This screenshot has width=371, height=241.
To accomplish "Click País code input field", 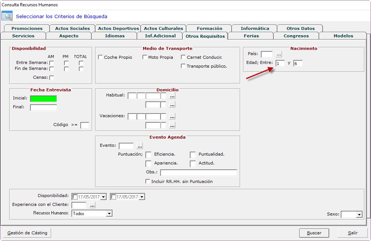I will 267,54.
